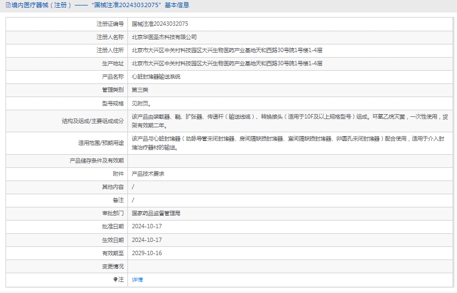
Task: Click the expiry date 2029-10-16
Action: click(147, 253)
